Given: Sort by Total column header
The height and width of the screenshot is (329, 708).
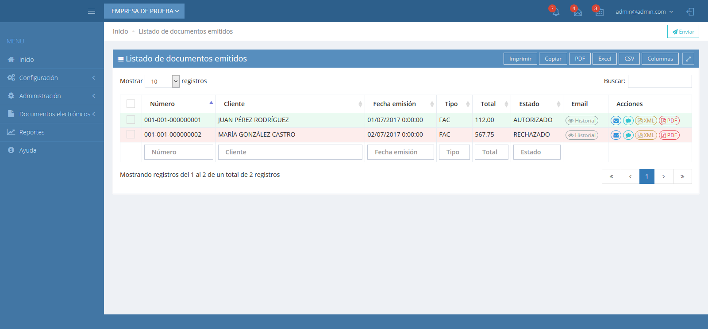Looking at the screenshot, I should pyautogui.click(x=492, y=104).
